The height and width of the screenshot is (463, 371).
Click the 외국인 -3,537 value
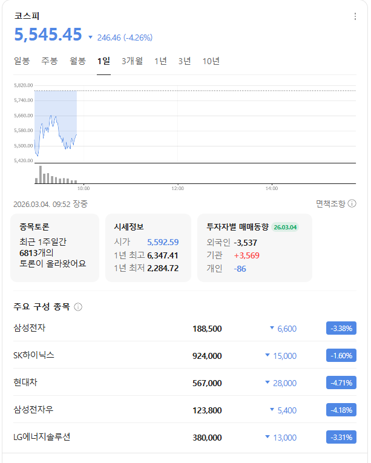pyautogui.click(x=246, y=243)
